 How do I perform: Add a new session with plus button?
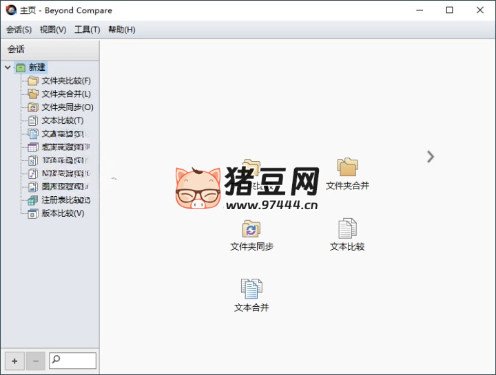pos(14,361)
